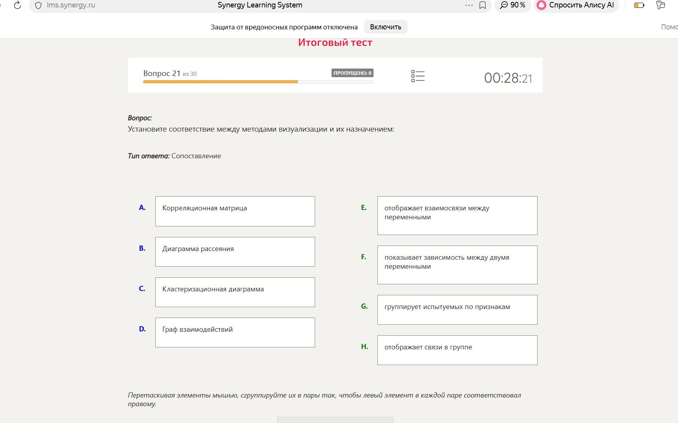Click the shield protection icon in address bar
Screen dimensions: 678x423
pyautogui.click(x=38, y=5)
